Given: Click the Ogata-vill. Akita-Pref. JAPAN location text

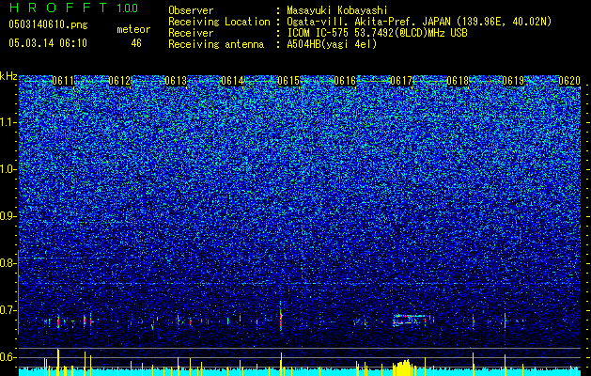Looking at the screenshot, I should click(x=419, y=22).
